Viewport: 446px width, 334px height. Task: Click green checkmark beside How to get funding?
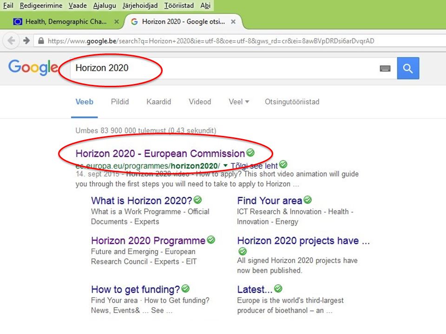pyautogui.click(x=185, y=289)
